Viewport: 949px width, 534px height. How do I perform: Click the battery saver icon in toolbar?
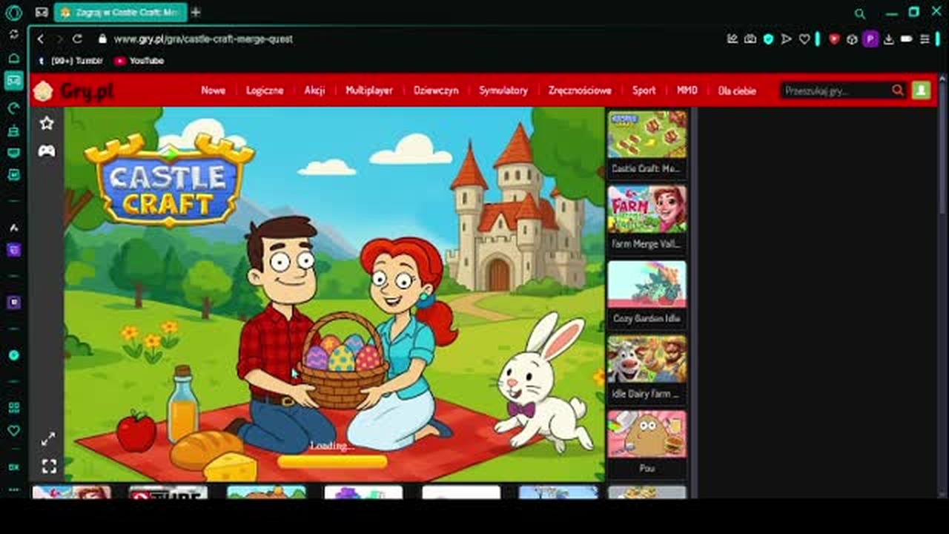coord(906,39)
